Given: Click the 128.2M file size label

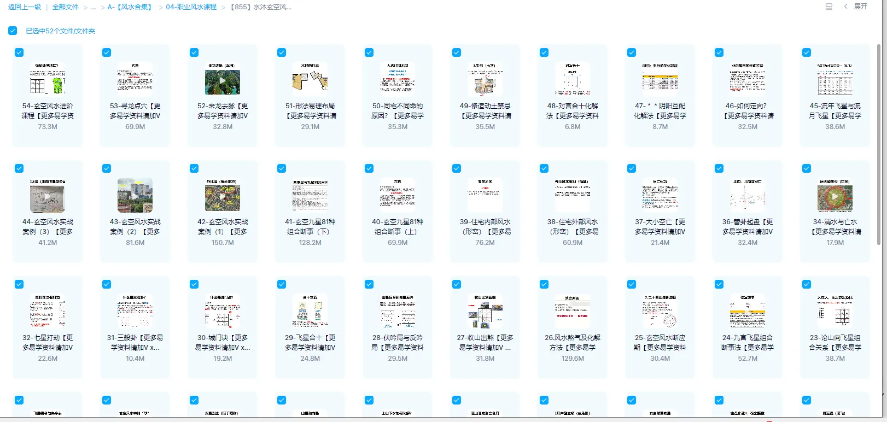Looking at the screenshot, I should tap(310, 243).
